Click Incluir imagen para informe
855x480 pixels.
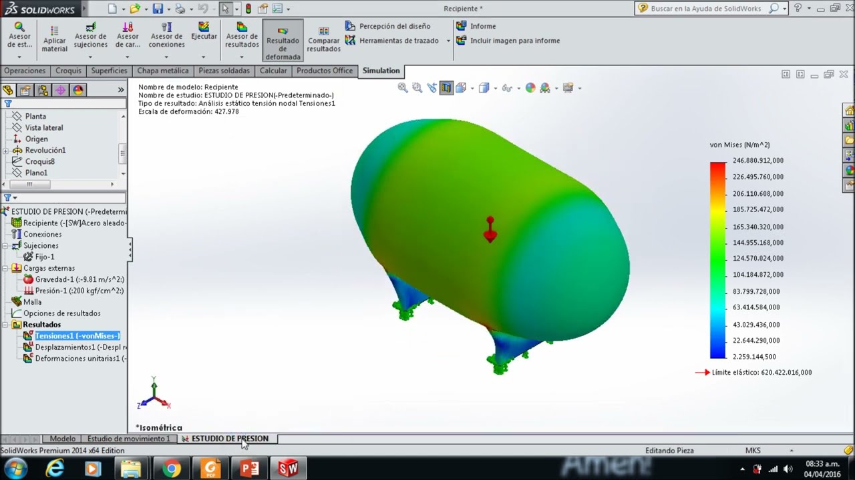coord(508,41)
